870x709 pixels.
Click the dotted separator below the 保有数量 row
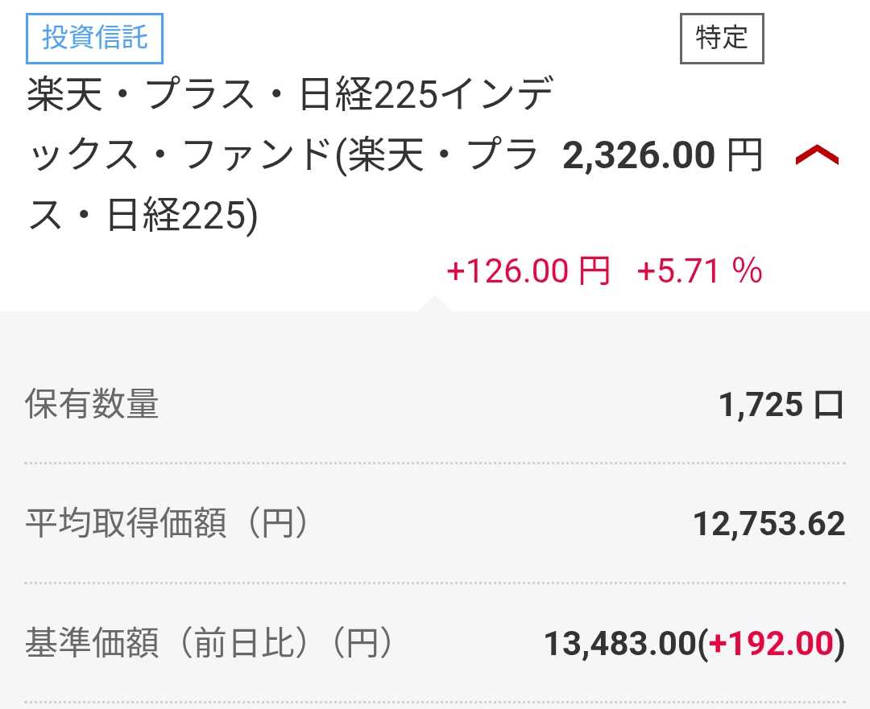[435, 464]
